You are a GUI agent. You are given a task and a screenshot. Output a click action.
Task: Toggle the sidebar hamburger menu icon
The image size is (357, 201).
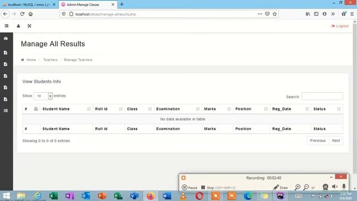coord(7,26)
